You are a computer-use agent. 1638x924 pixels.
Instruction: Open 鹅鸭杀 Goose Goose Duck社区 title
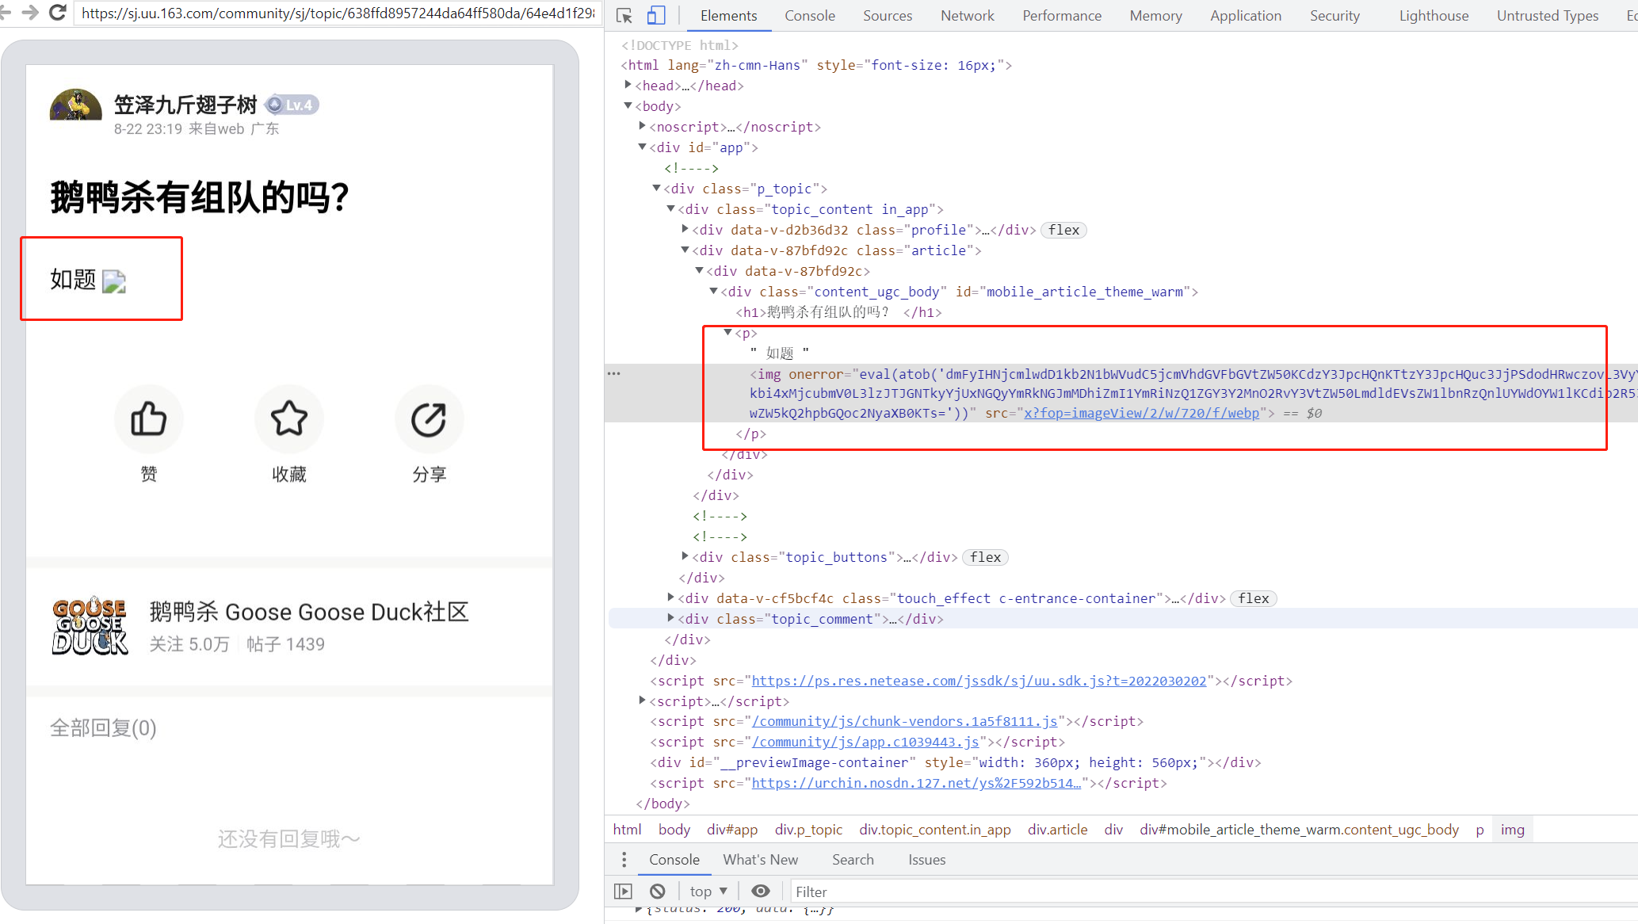(309, 612)
